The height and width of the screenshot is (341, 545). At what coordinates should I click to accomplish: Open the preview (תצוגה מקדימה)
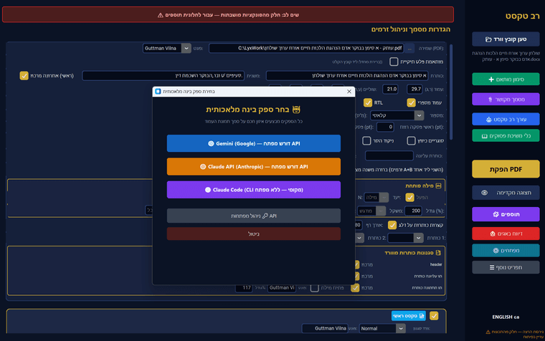pos(506,193)
